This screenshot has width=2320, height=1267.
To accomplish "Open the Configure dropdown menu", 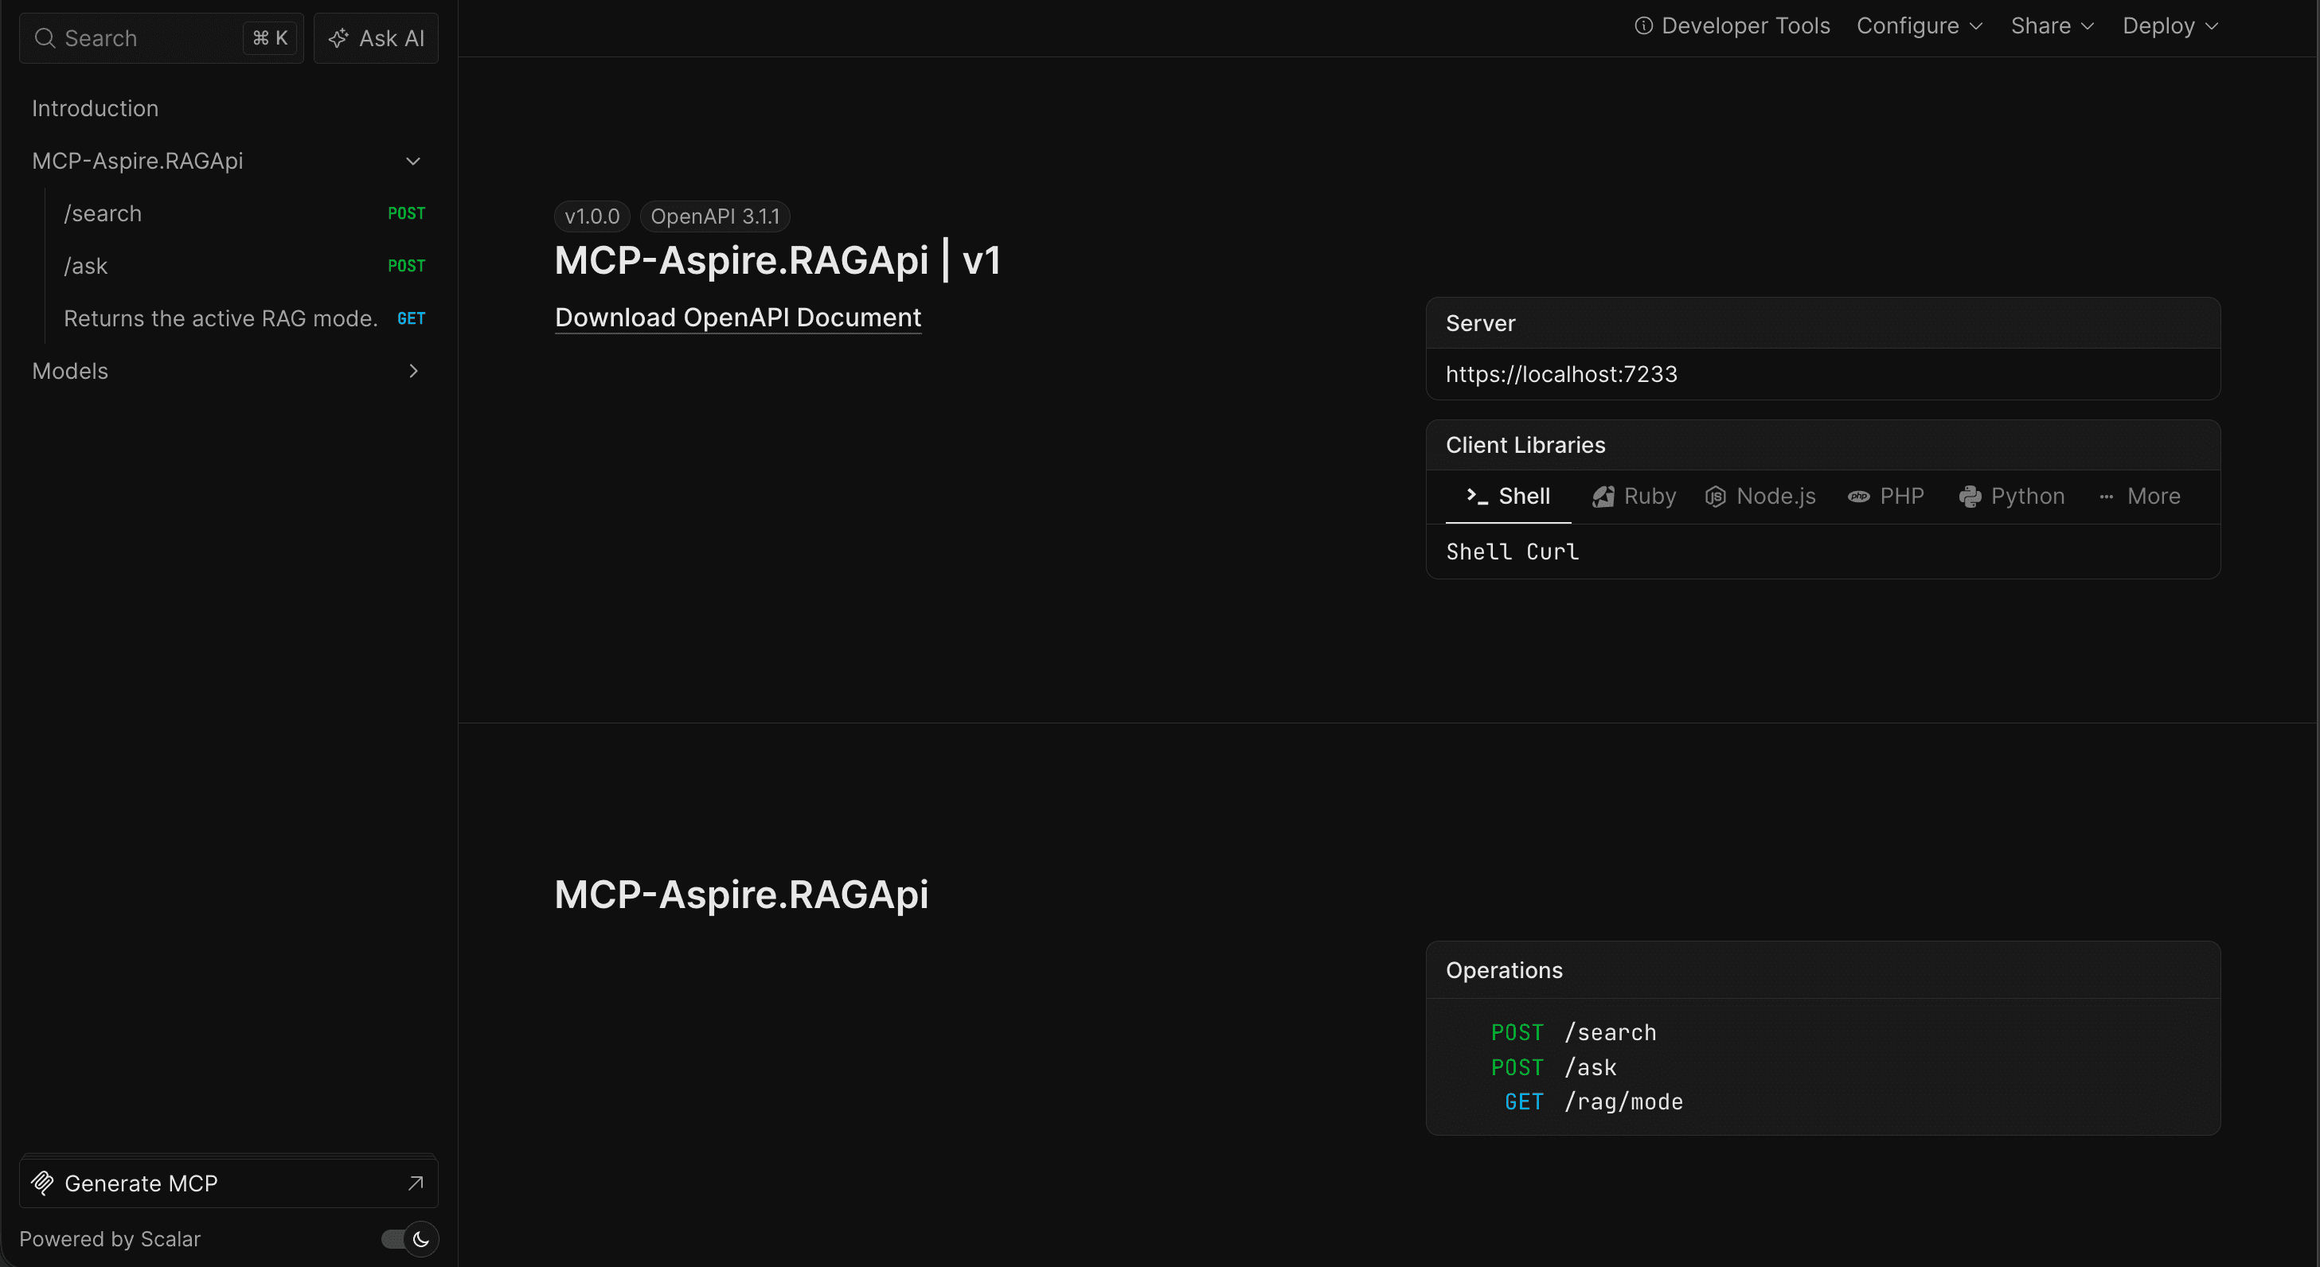I will point(1920,26).
